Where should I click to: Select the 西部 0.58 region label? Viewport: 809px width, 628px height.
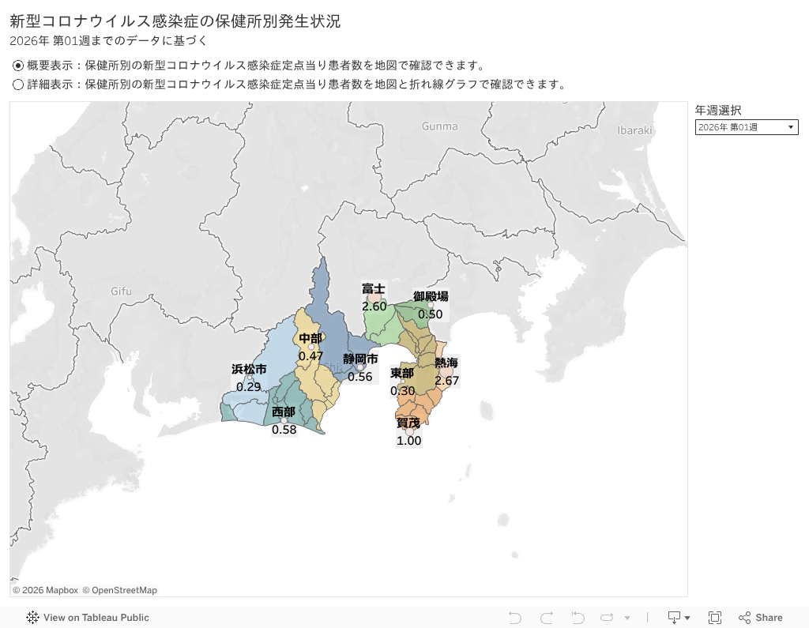[x=284, y=421]
